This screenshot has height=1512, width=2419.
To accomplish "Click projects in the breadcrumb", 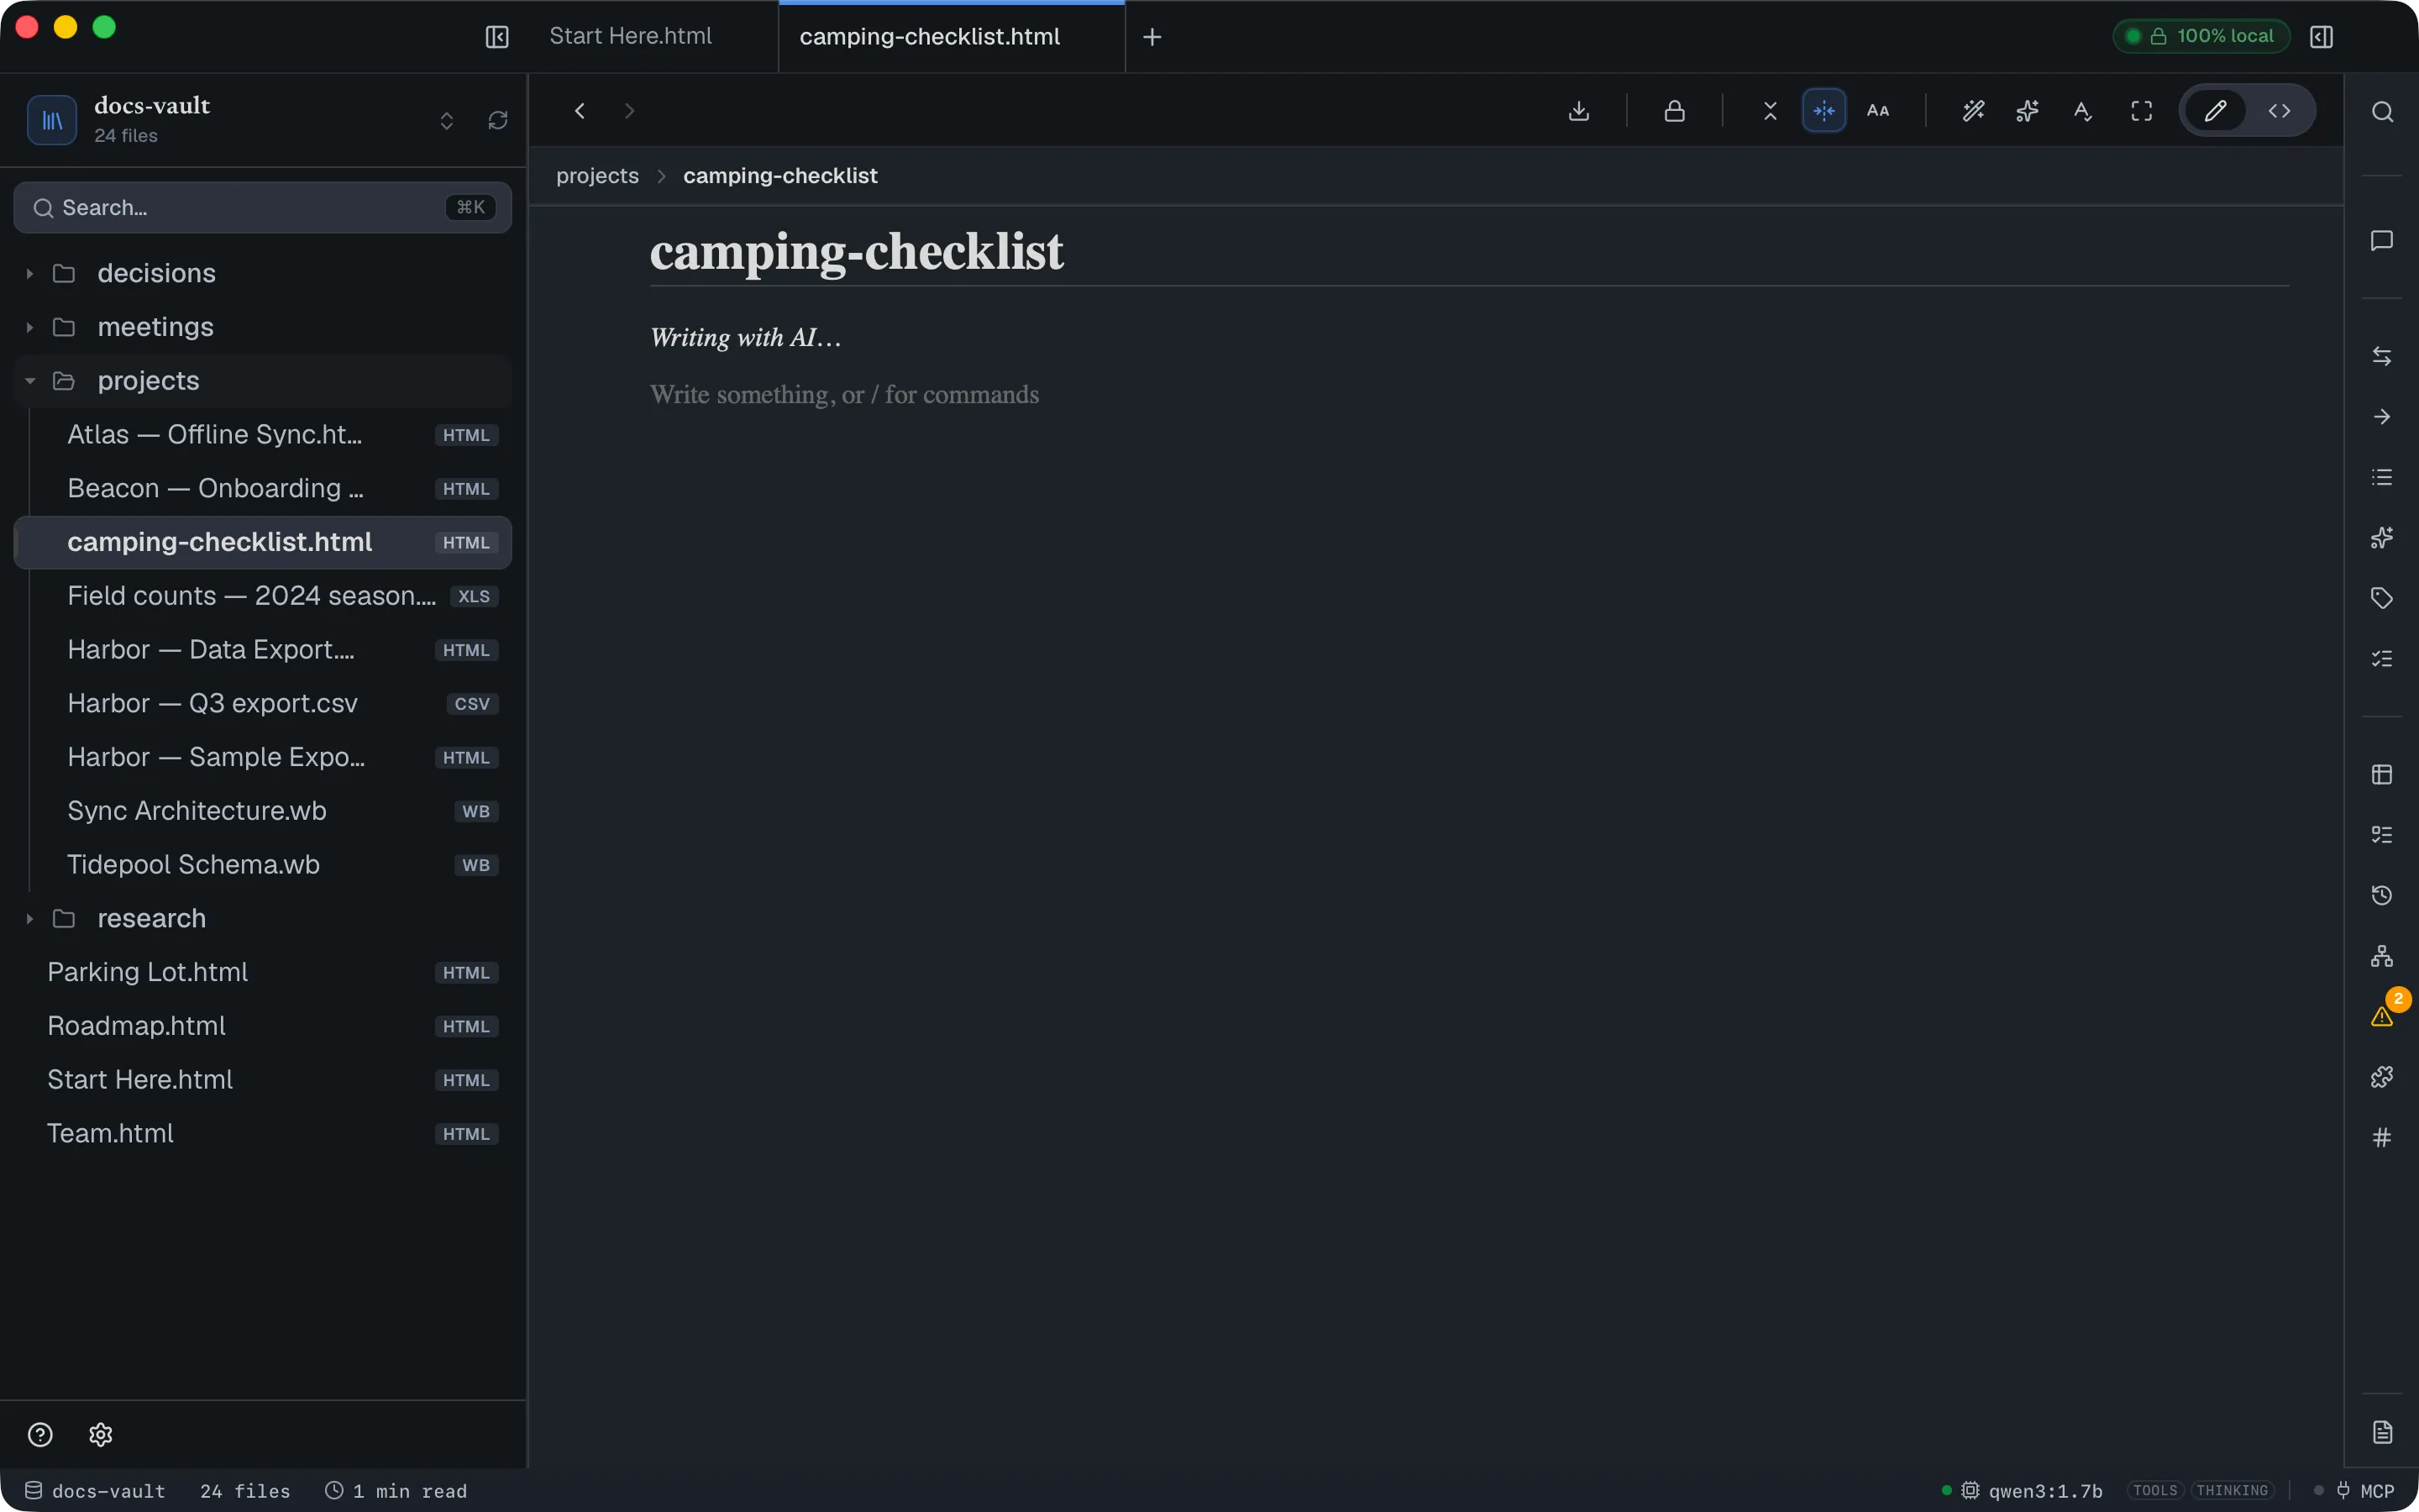I will [598, 176].
